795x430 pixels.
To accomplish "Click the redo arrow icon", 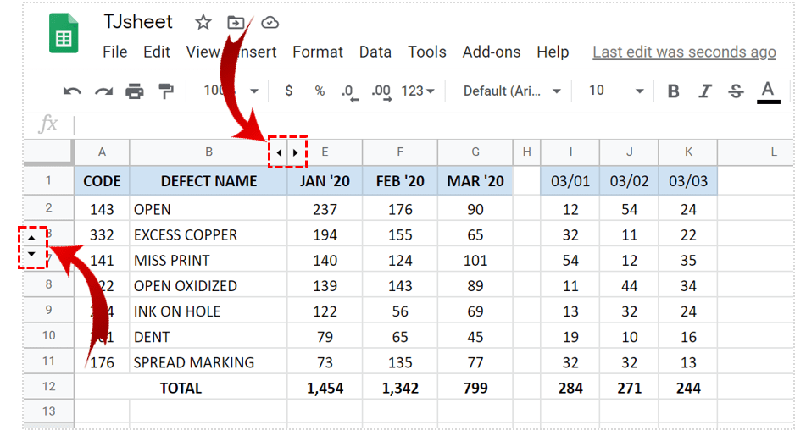I will click(103, 91).
